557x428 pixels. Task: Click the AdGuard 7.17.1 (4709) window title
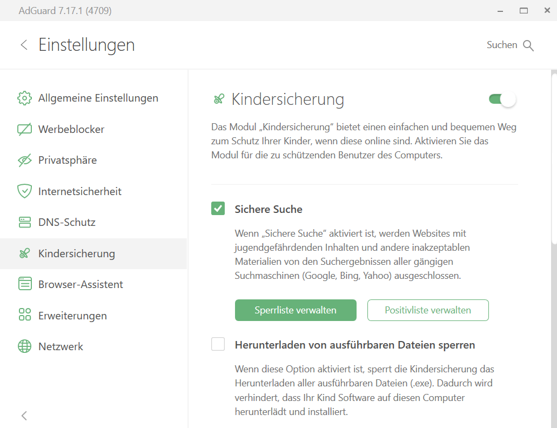click(65, 11)
